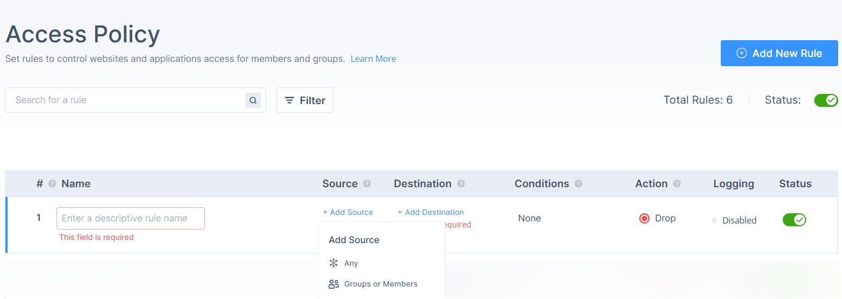Open the Filter options
Image resolution: width=842 pixels, height=299 pixels.
tap(305, 100)
